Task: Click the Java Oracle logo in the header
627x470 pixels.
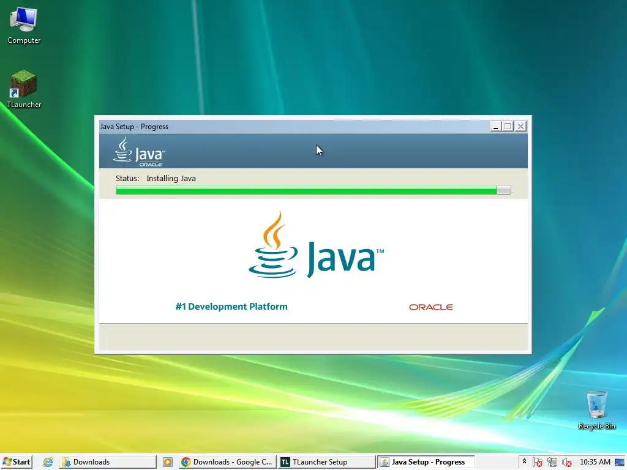Action: click(139, 152)
